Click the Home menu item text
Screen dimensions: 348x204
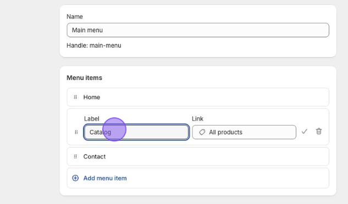click(92, 97)
